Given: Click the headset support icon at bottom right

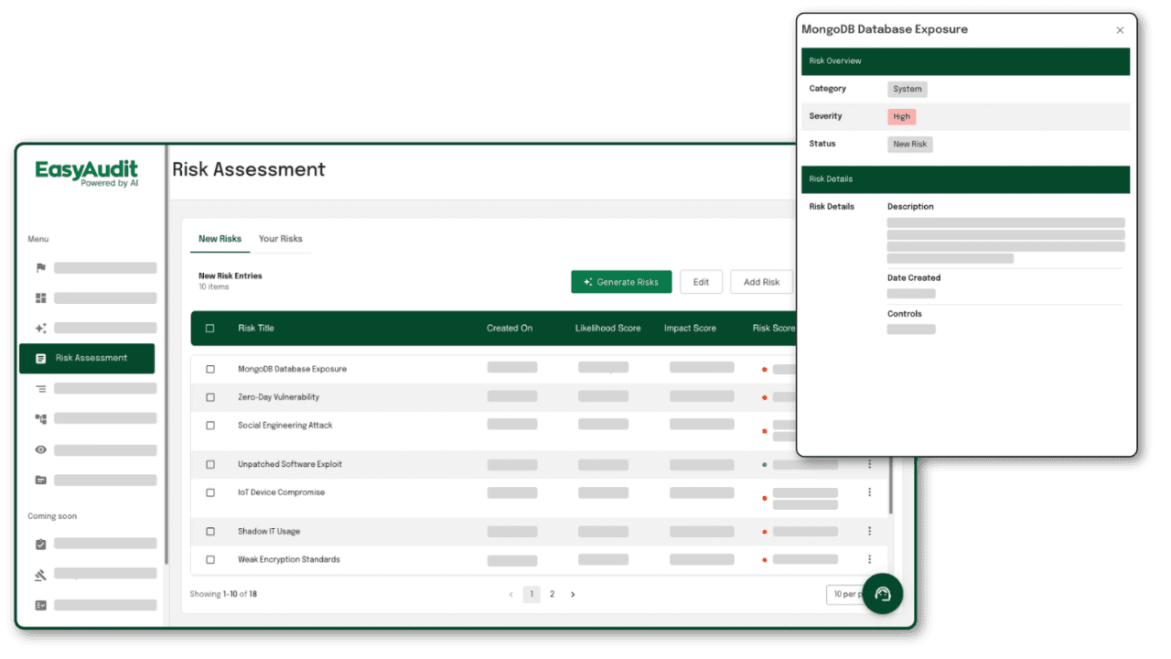Looking at the screenshot, I should pyautogui.click(x=882, y=594).
